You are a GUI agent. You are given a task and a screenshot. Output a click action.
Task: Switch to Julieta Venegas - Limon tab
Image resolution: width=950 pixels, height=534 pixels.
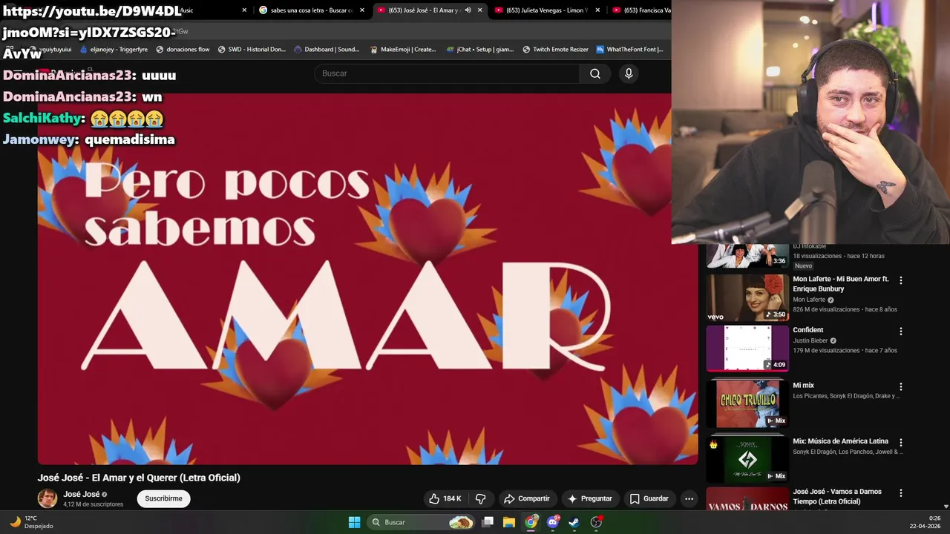546,10
